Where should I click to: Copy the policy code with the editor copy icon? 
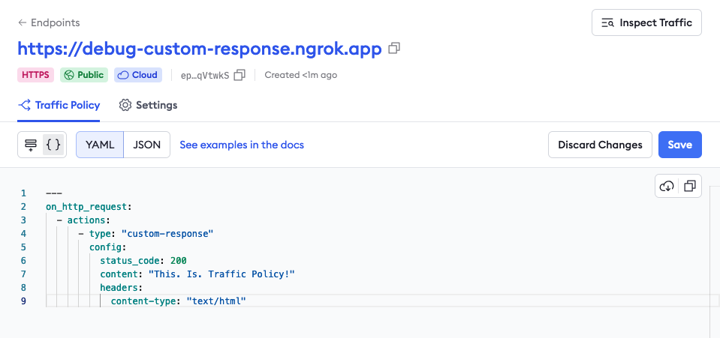[690, 186]
